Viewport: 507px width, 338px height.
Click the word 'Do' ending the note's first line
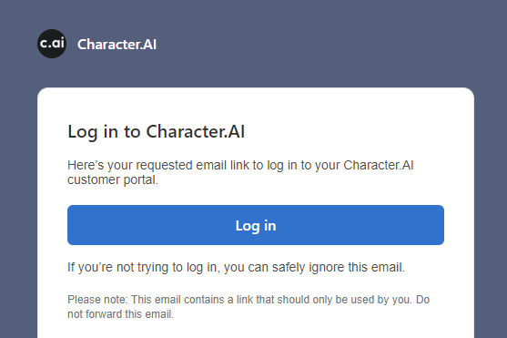click(x=422, y=300)
